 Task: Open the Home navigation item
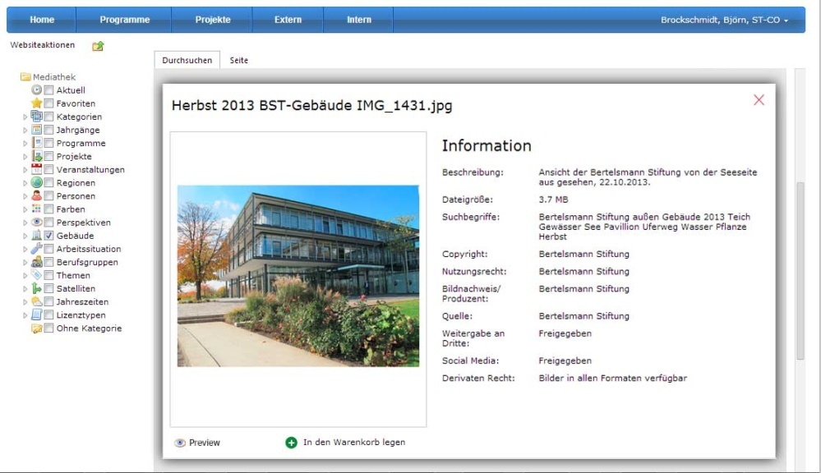[42, 20]
